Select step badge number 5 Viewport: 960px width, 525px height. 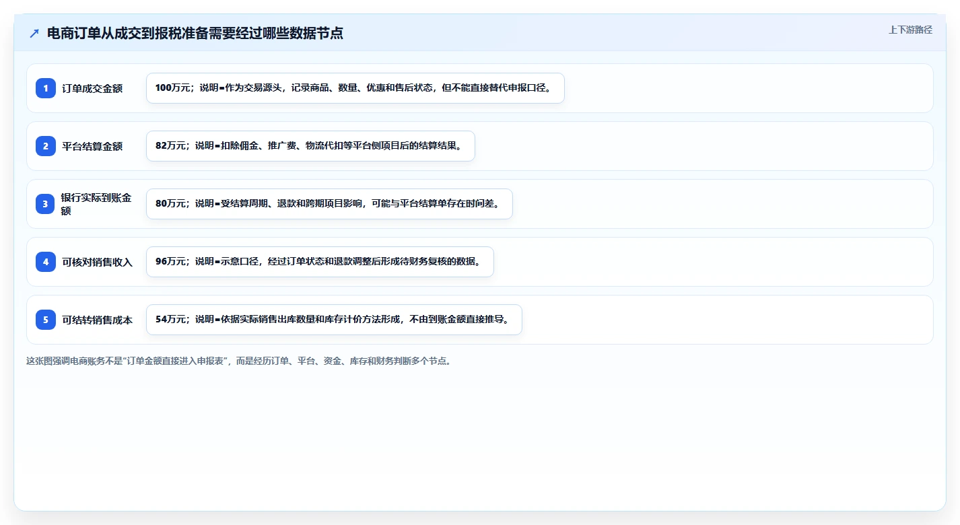(46, 320)
